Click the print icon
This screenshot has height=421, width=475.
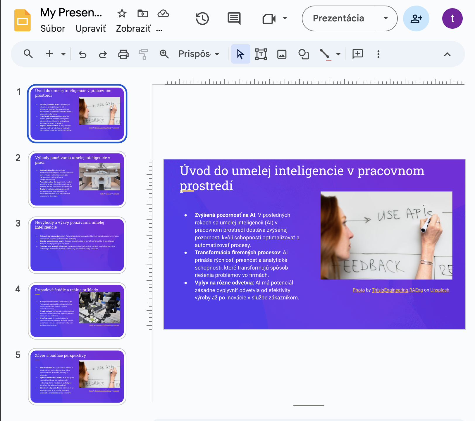click(123, 54)
